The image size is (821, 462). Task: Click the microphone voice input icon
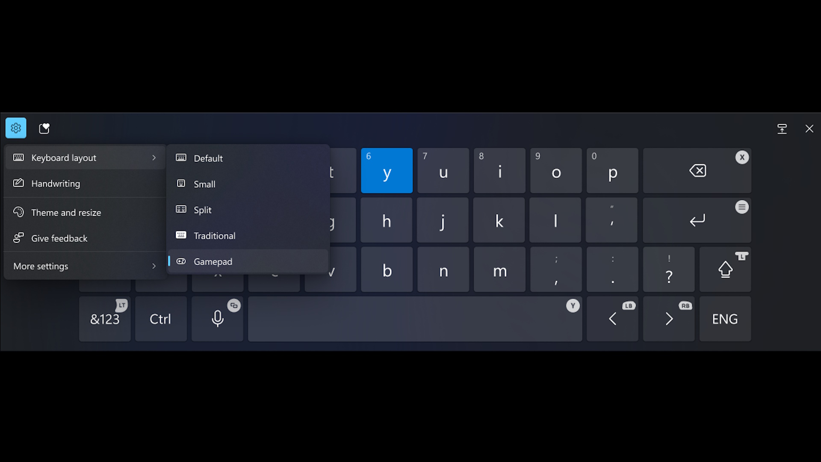[218, 318]
